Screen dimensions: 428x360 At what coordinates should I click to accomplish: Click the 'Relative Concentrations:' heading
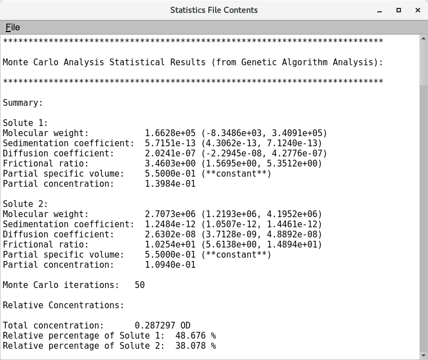[63, 305]
